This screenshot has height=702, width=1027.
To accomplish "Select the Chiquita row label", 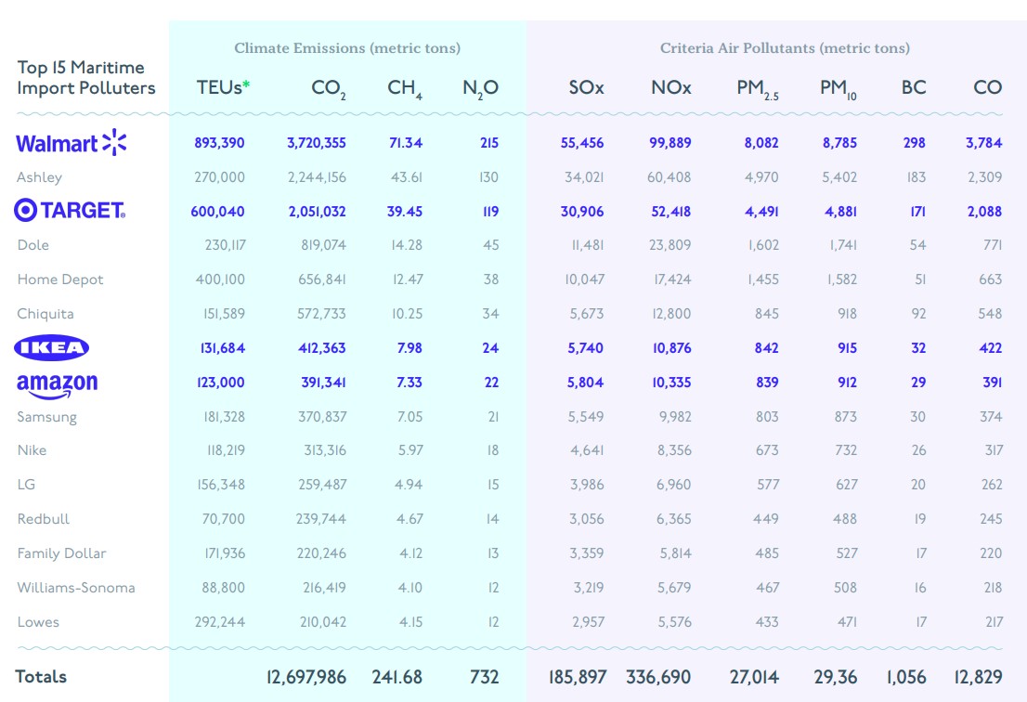I will coord(45,314).
